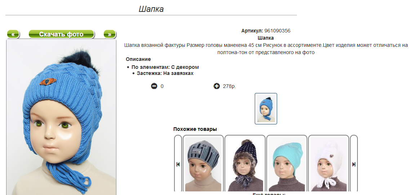Click the next photo » button
Viewport: 409px width, 195px height.
tap(110, 34)
